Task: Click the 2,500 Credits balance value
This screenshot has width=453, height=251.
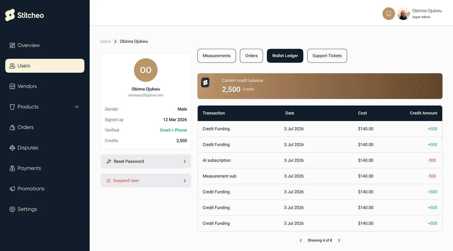Action: pos(238,89)
